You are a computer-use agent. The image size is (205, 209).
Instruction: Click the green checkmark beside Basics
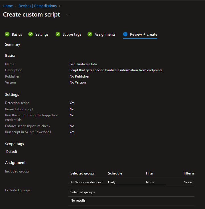7,34
